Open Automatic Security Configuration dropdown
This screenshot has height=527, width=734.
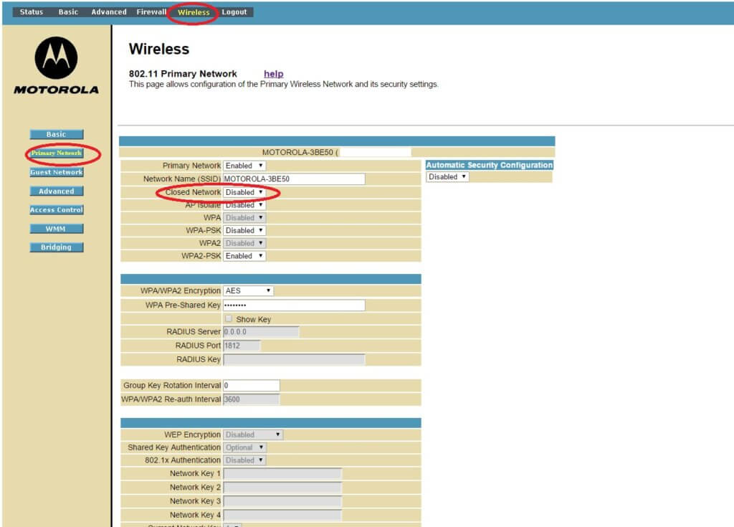point(447,176)
